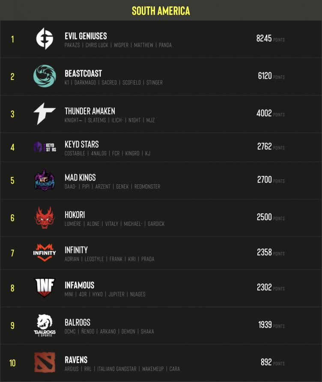Click the Beastcoast team name
Screen dimensions: 322x382
tap(83, 74)
